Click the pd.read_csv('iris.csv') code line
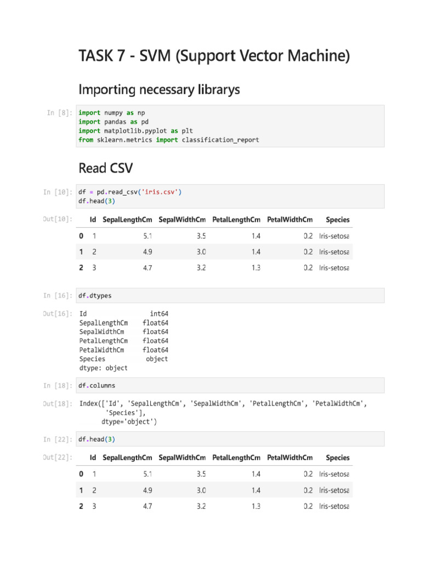The image size is (421, 561). (130, 192)
